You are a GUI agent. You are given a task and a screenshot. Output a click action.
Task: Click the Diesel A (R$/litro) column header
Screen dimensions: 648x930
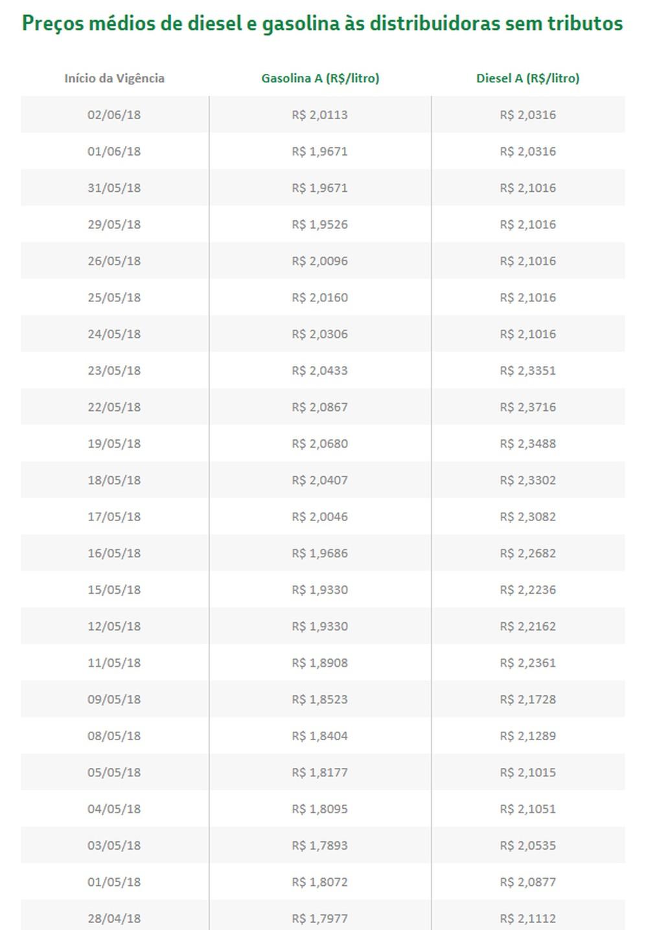click(x=527, y=78)
